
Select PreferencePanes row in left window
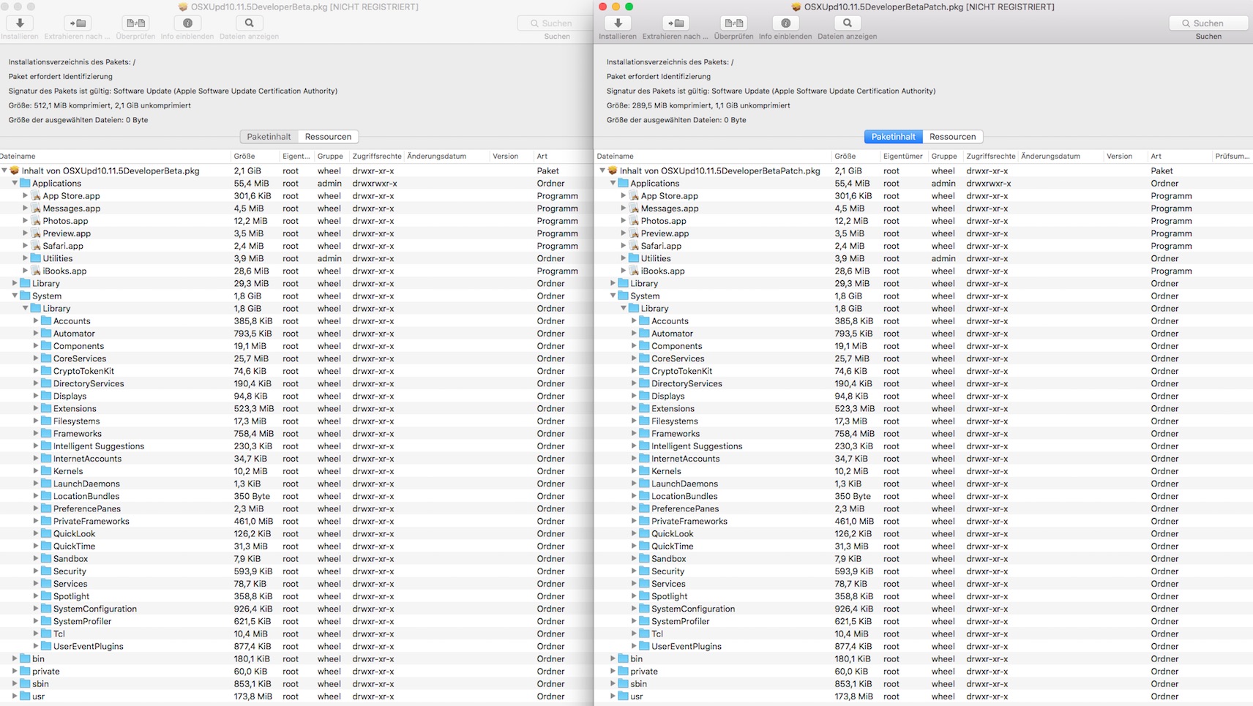pos(296,508)
